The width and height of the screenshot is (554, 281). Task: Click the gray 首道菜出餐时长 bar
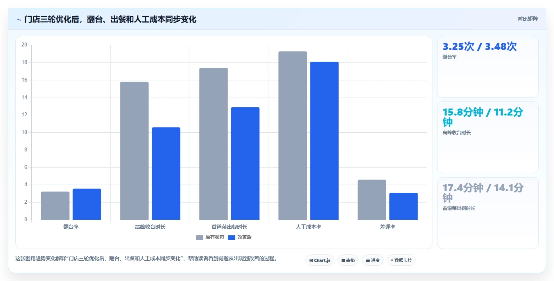(213, 144)
